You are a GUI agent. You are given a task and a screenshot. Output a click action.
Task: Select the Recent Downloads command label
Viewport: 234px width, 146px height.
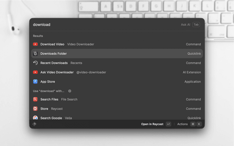[54, 63]
